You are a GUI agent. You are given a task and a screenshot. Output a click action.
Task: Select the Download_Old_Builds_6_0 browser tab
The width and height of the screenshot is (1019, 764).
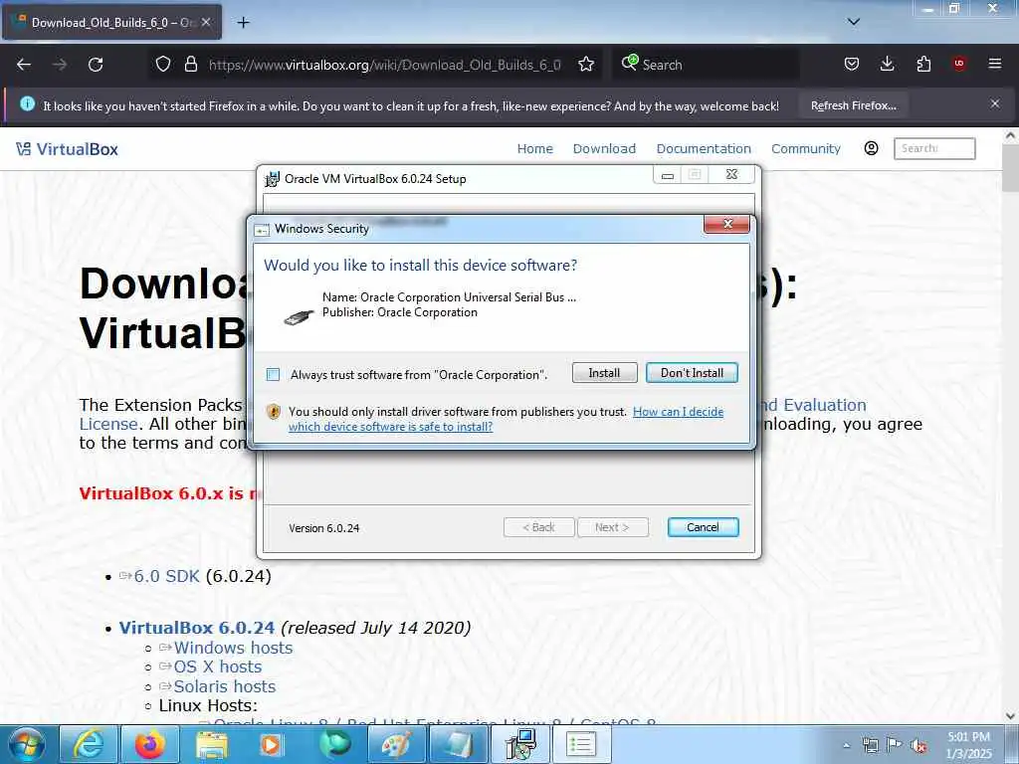[111, 22]
